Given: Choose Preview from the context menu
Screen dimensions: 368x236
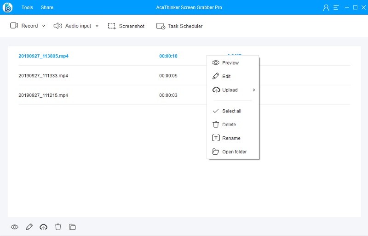Looking at the screenshot, I should pos(230,63).
